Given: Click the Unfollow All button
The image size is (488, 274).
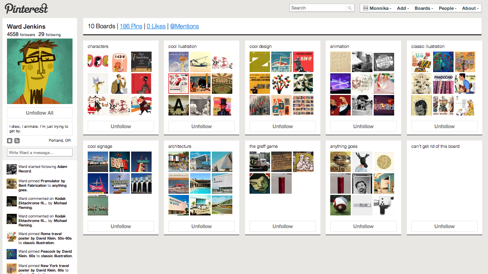Looking at the screenshot, I should point(39,113).
